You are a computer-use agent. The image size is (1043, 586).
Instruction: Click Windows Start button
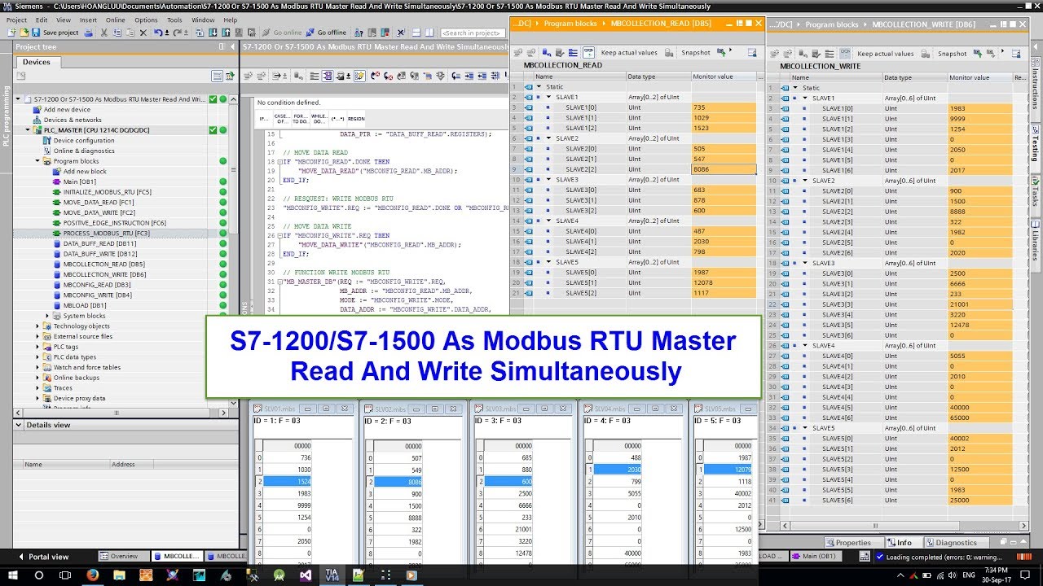pos(13,575)
